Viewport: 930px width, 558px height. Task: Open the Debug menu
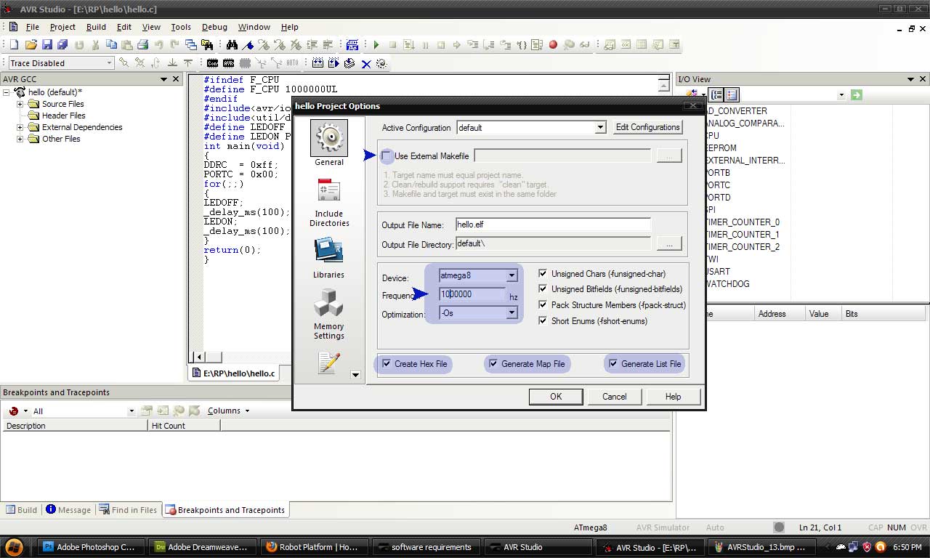pos(214,27)
